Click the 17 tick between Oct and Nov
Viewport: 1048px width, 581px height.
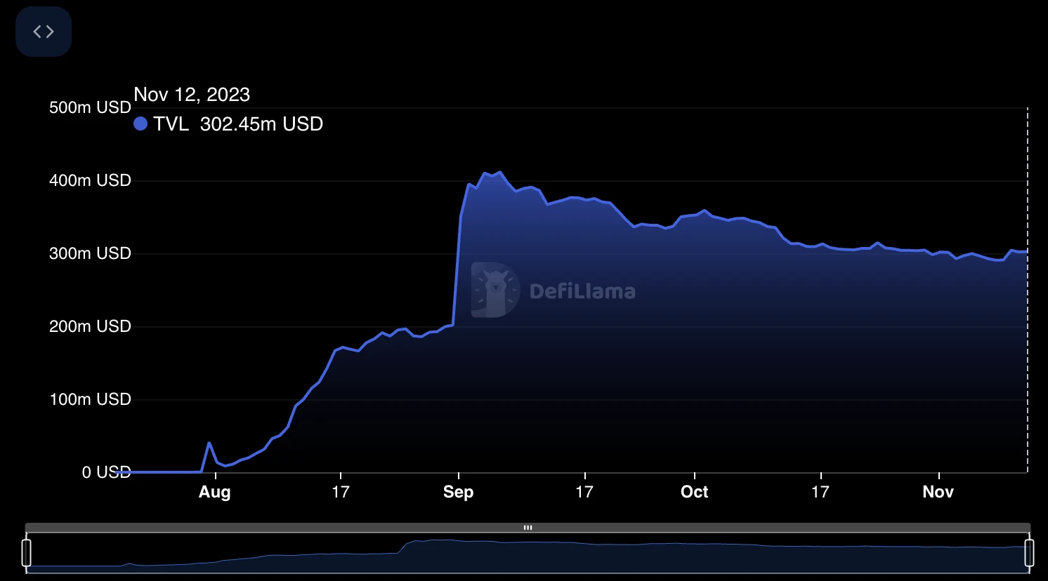tap(820, 492)
